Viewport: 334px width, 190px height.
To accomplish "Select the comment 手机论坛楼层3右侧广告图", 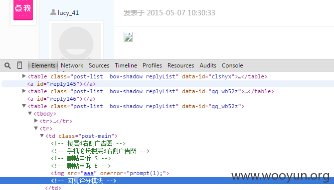I will point(100,151).
